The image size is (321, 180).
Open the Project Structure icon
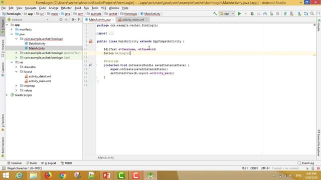pos(306,13)
